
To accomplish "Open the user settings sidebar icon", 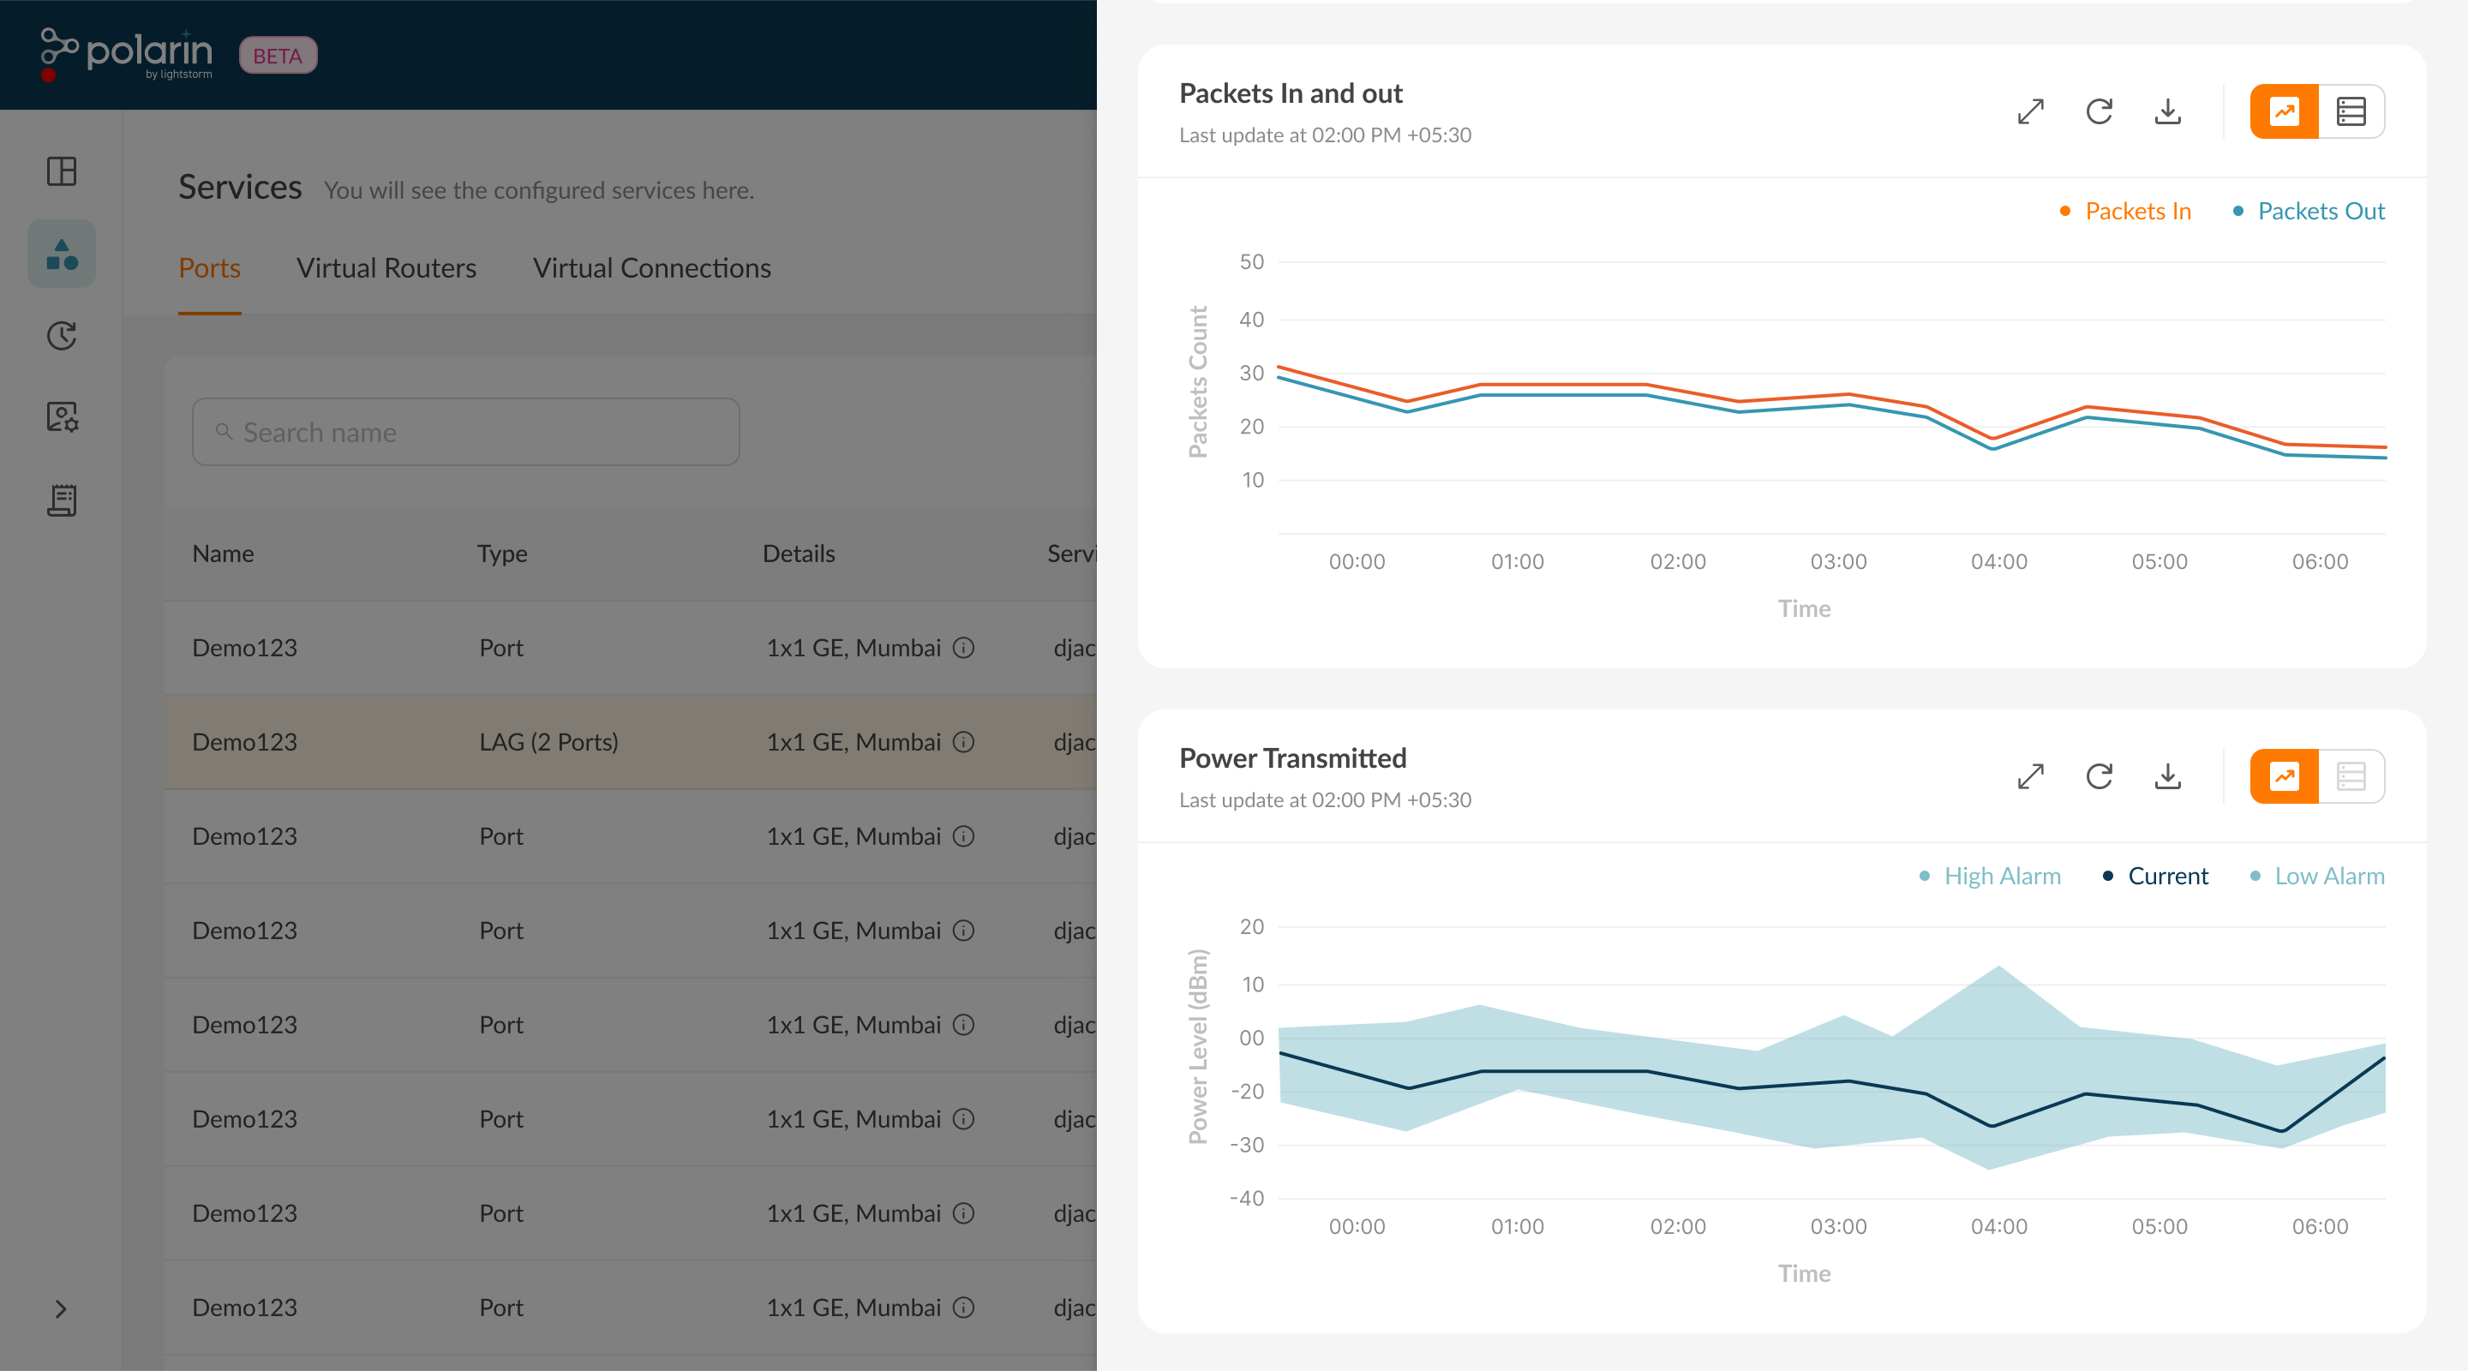I will click(x=62, y=416).
